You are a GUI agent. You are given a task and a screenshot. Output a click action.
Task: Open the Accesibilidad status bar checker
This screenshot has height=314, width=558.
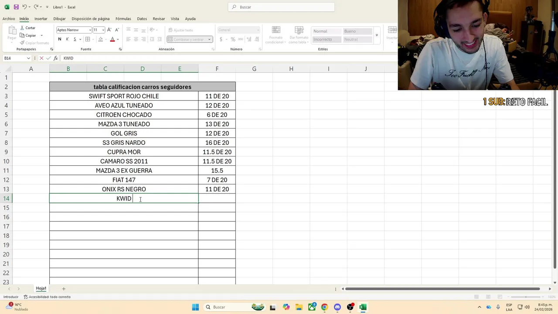click(x=47, y=297)
